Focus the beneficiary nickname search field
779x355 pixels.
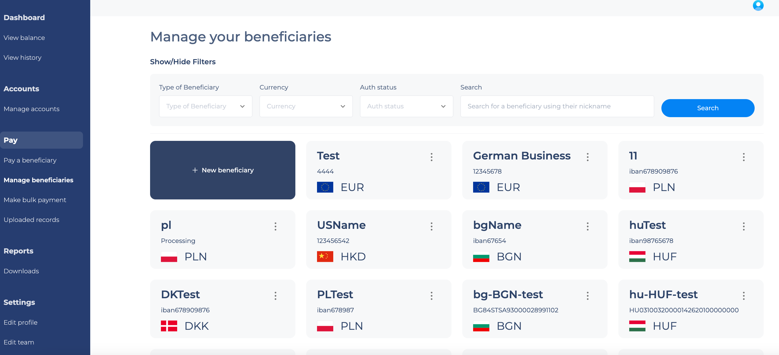[x=557, y=106]
